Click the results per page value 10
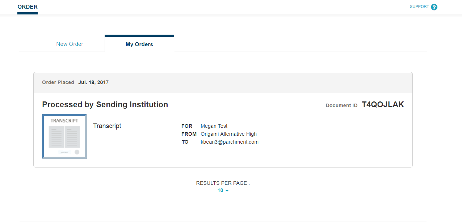 pos(220,191)
